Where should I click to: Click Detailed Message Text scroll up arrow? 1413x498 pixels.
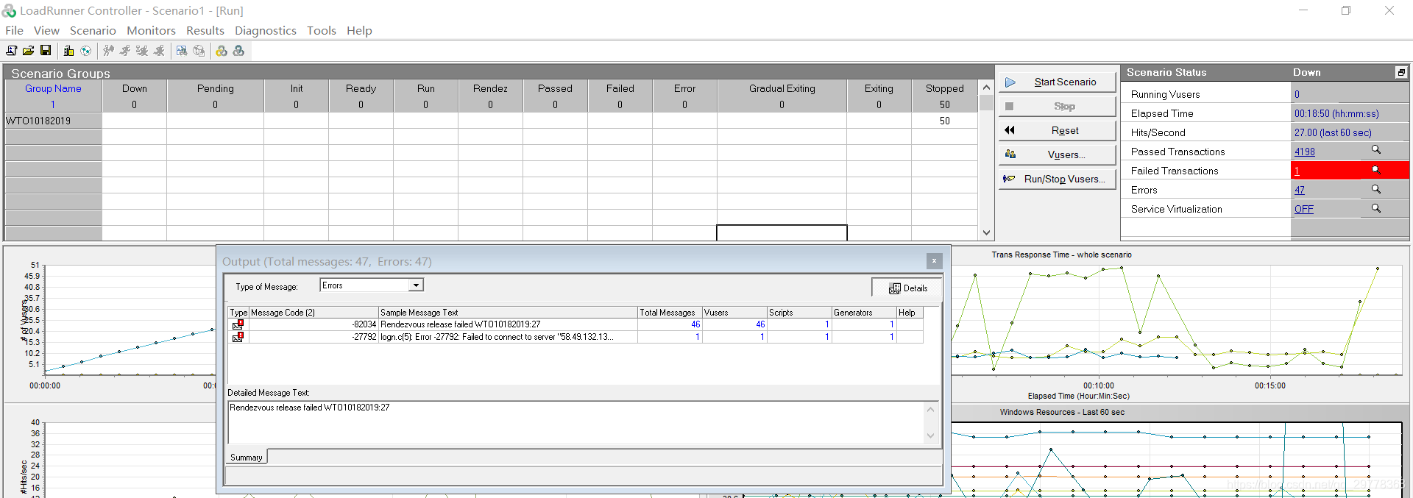coord(930,410)
